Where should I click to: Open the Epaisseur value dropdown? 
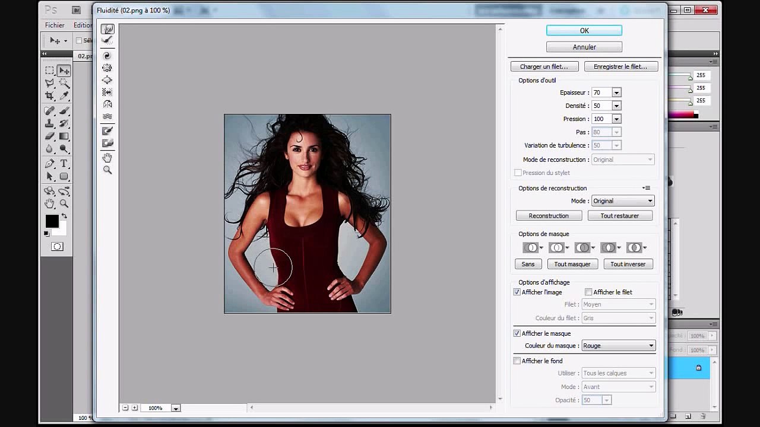tap(616, 93)
